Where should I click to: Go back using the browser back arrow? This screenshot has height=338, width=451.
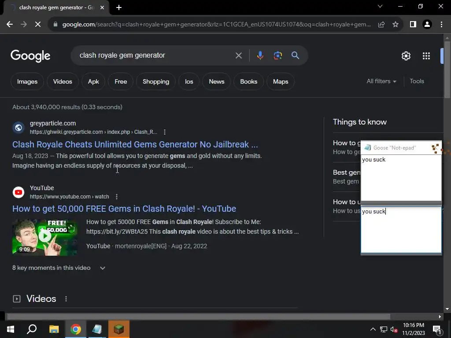[10, 25]
